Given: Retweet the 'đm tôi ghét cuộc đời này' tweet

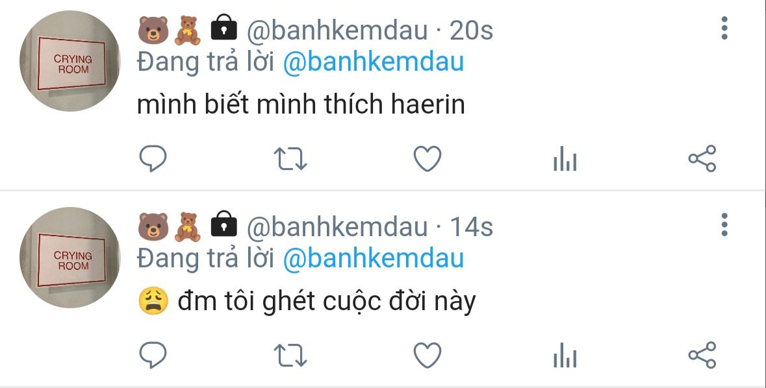Looking at the screenshot, I should [x=290, y=356].
